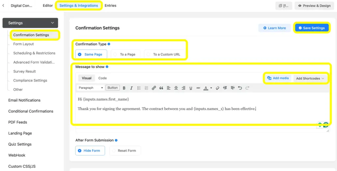This screenshot has height=171, width=337.
Task: Select the To a Page option
Action: coord(125,54)
